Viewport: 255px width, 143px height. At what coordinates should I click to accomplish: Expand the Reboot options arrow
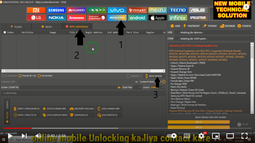[x=141, y=76]
